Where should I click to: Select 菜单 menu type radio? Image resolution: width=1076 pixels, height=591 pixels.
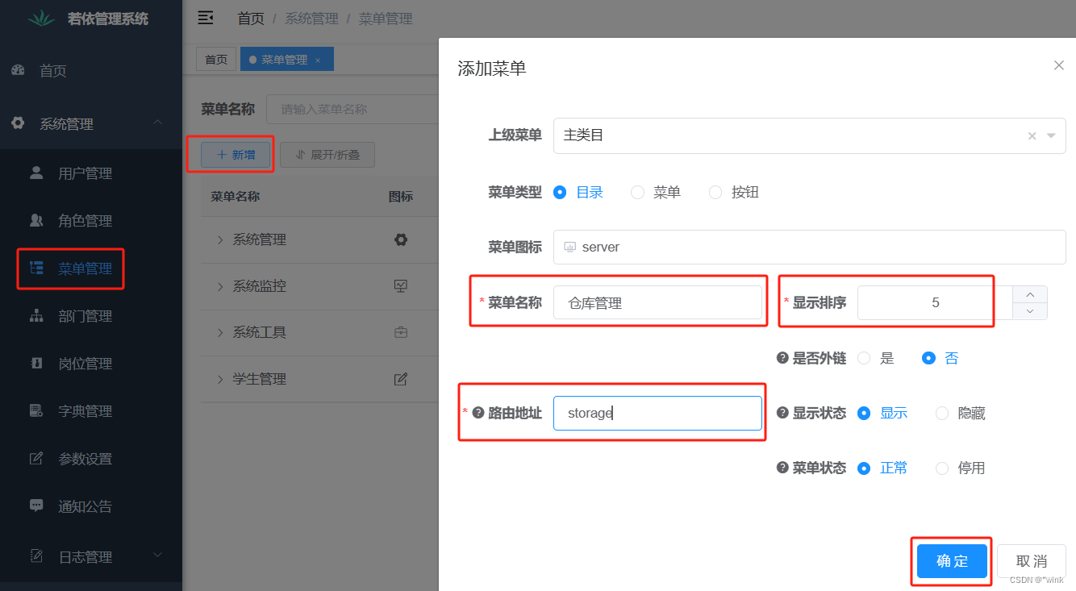637,192
